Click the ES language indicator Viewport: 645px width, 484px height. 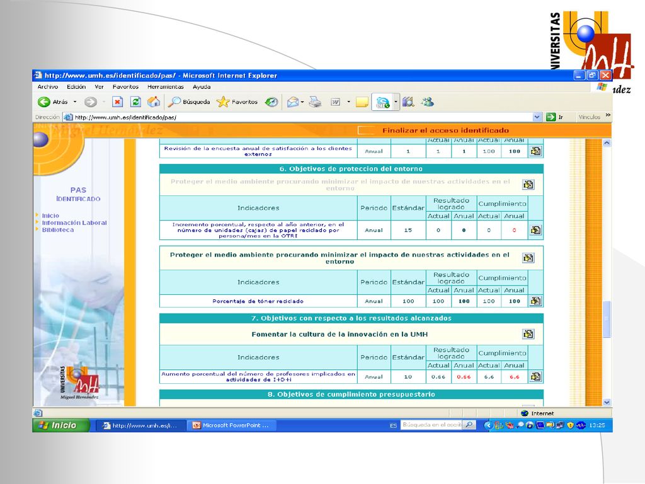pyautogui.click(x=393, y=425)
